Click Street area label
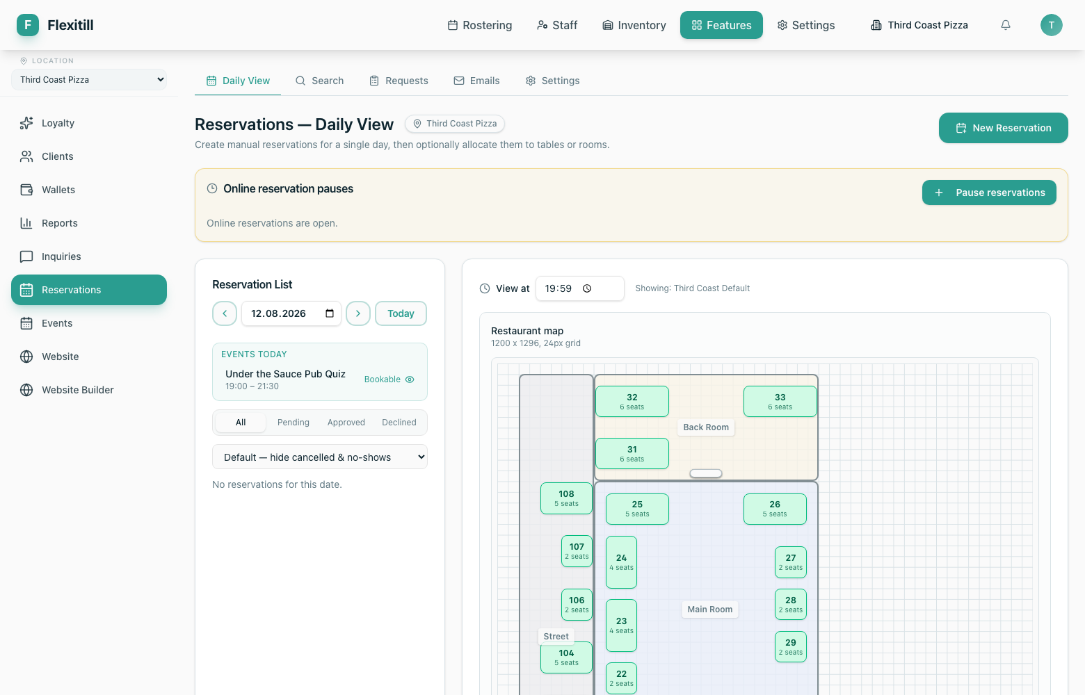 pos(556,637)
